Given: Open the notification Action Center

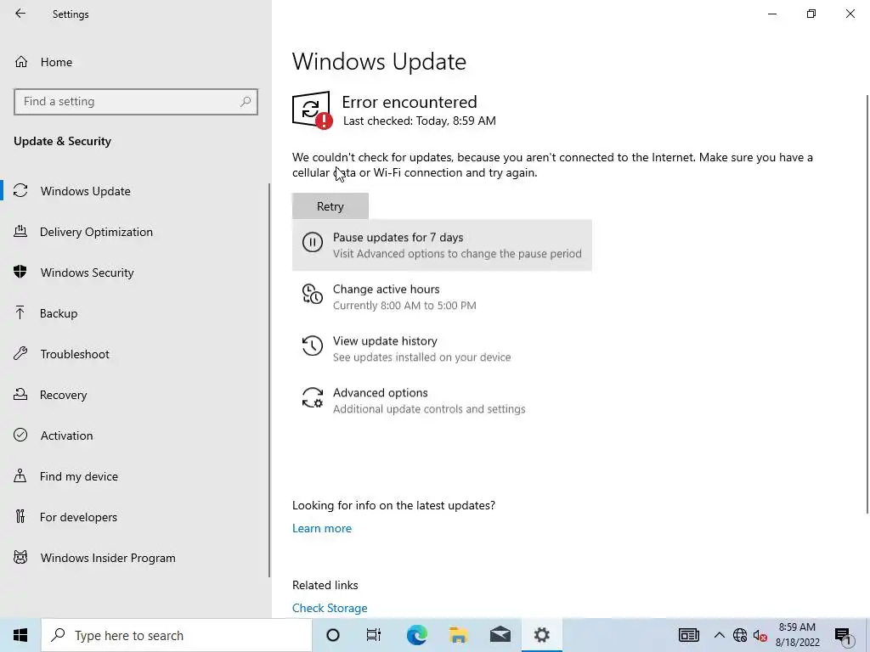Looking at the screenshot, I should (844, 635).
